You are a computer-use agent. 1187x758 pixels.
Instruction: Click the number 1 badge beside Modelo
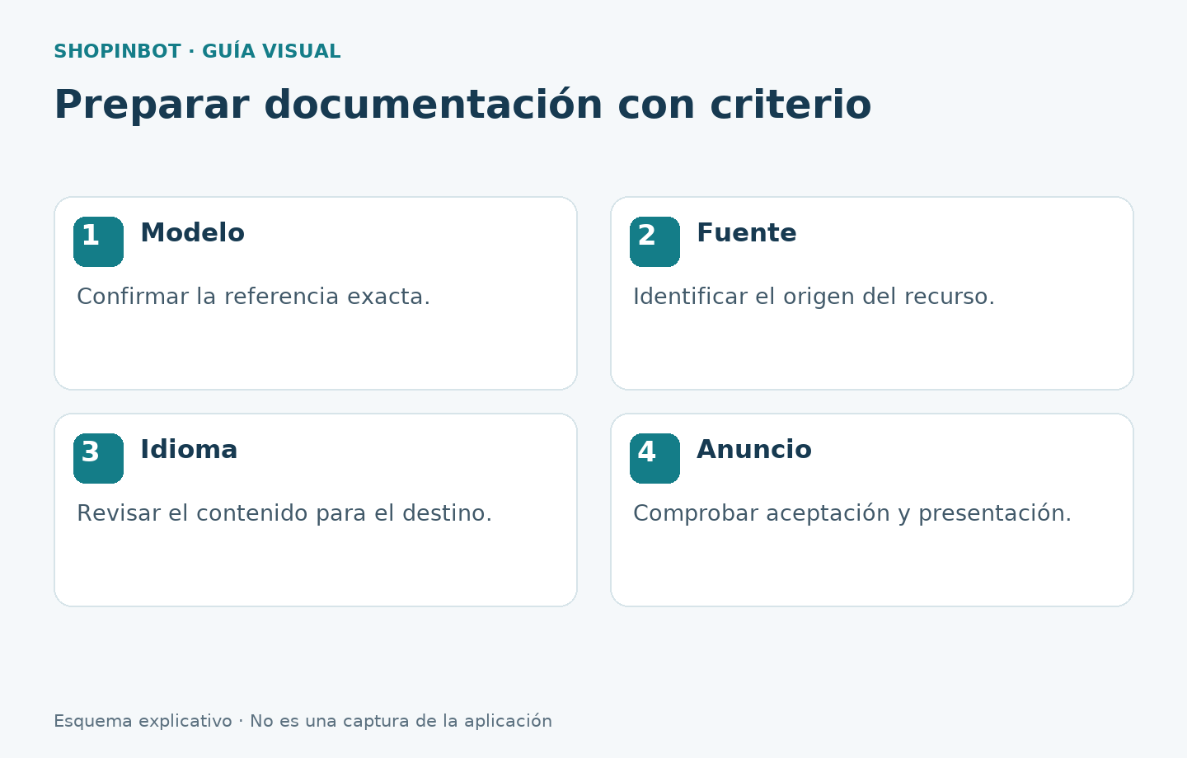[x=98, y=241]
